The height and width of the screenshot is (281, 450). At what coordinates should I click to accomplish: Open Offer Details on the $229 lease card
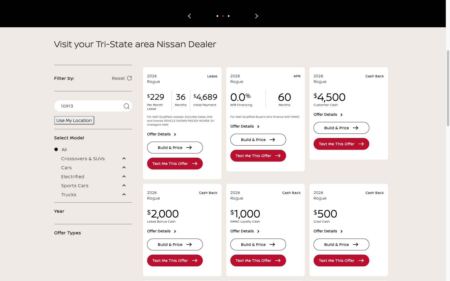[x=162, y=134]
